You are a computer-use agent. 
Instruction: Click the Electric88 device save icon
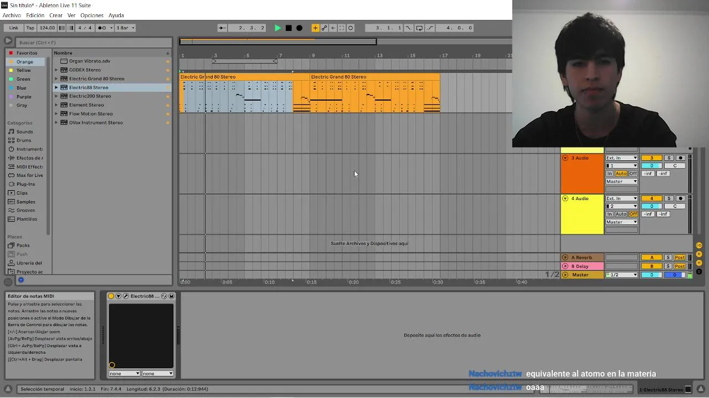[x=171, y=296]
